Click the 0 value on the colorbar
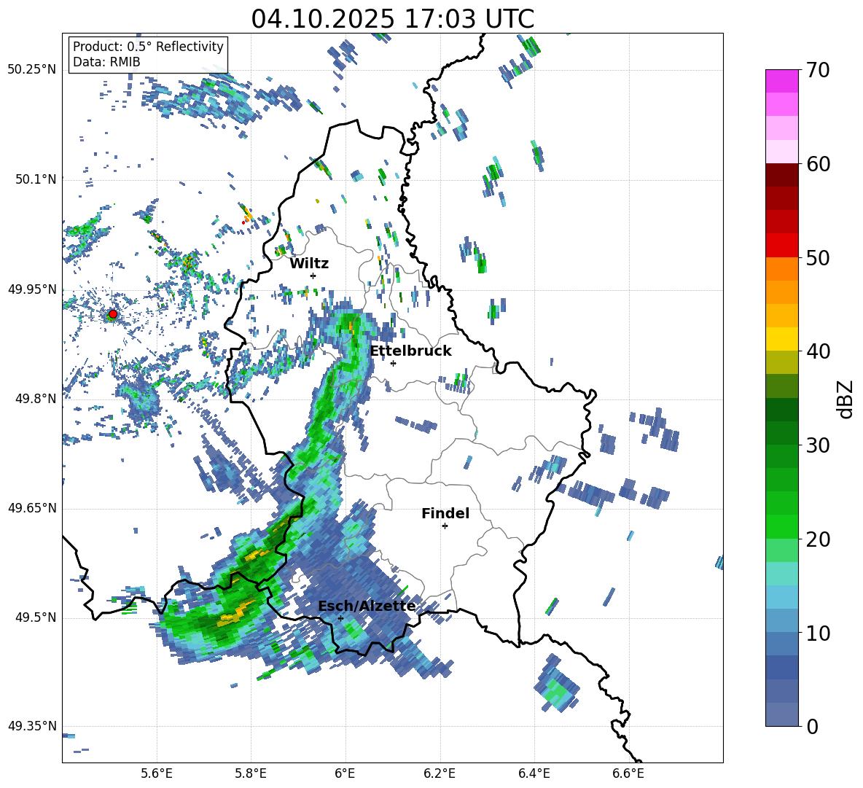 [812, 727]
